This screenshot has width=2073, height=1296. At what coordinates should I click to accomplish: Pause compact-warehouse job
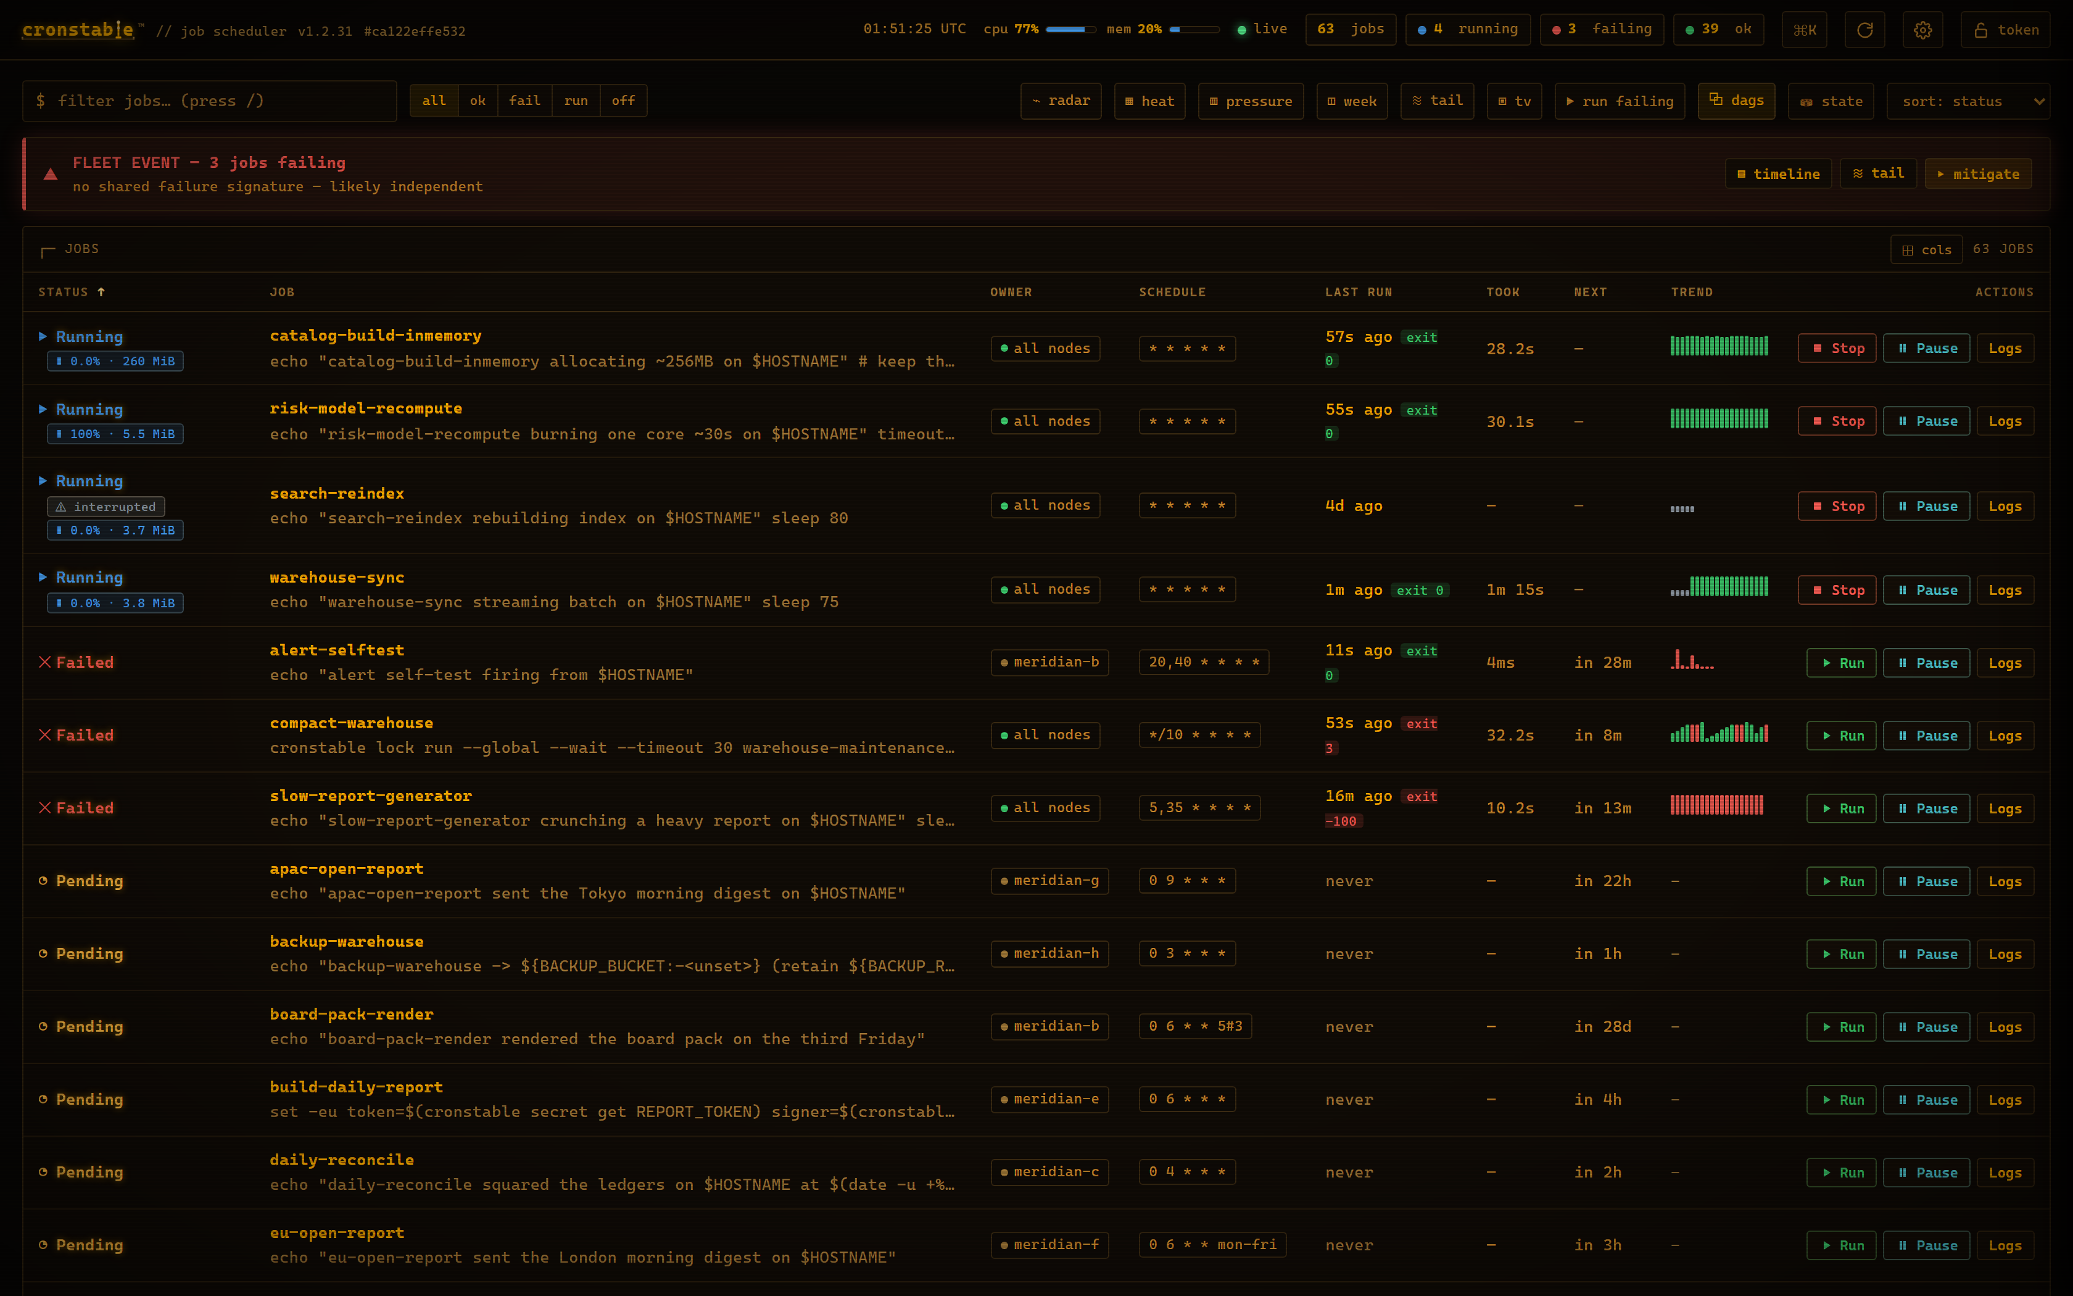click(1927, 736)
